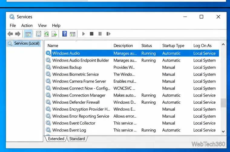The height and width of the screenshot is (152, 230).
Task: Click gear icon beside Windows Biometric Service
Action: pyautogui.click(x=48, y=74)
